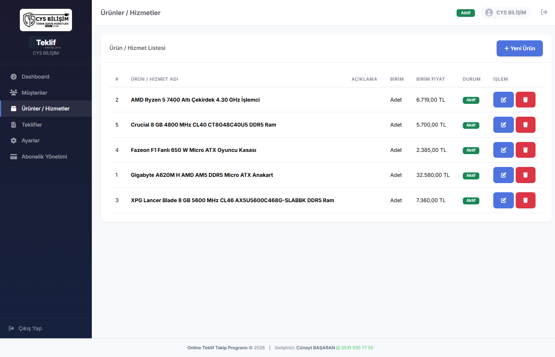The image size is (555, 357).
Task: Click the Yeni Ürün button
Action: coord(520,48)
